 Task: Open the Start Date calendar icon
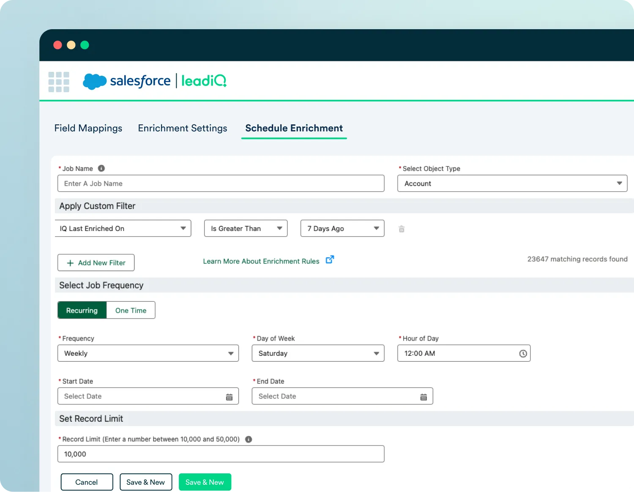[229, 397]
